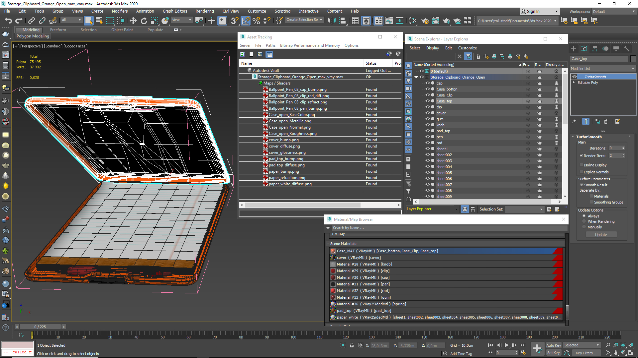Viewport: 638px width, 358px height.
Task: Open the project path dropdown
Action: point(517,21)
